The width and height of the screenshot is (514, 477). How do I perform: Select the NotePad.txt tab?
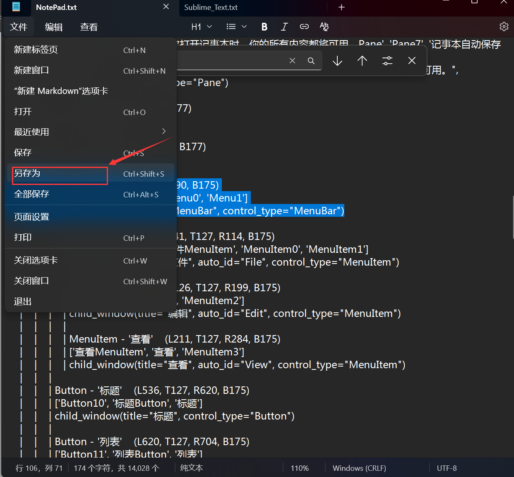pyautogui.click(x=56, y=7)
